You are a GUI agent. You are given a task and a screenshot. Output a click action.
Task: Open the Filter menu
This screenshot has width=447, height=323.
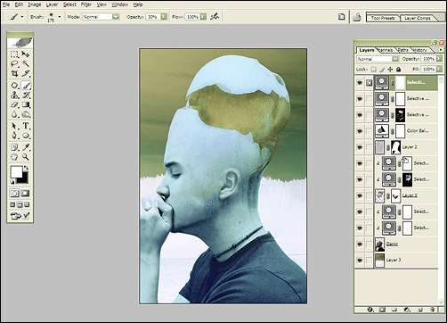point(86,4)
